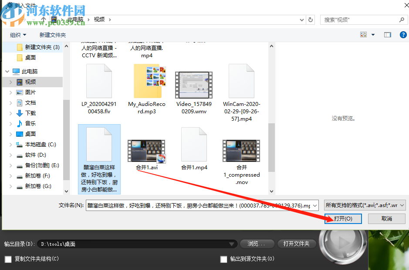Open the 音乐 folder in the sidebar

point(30,123)
